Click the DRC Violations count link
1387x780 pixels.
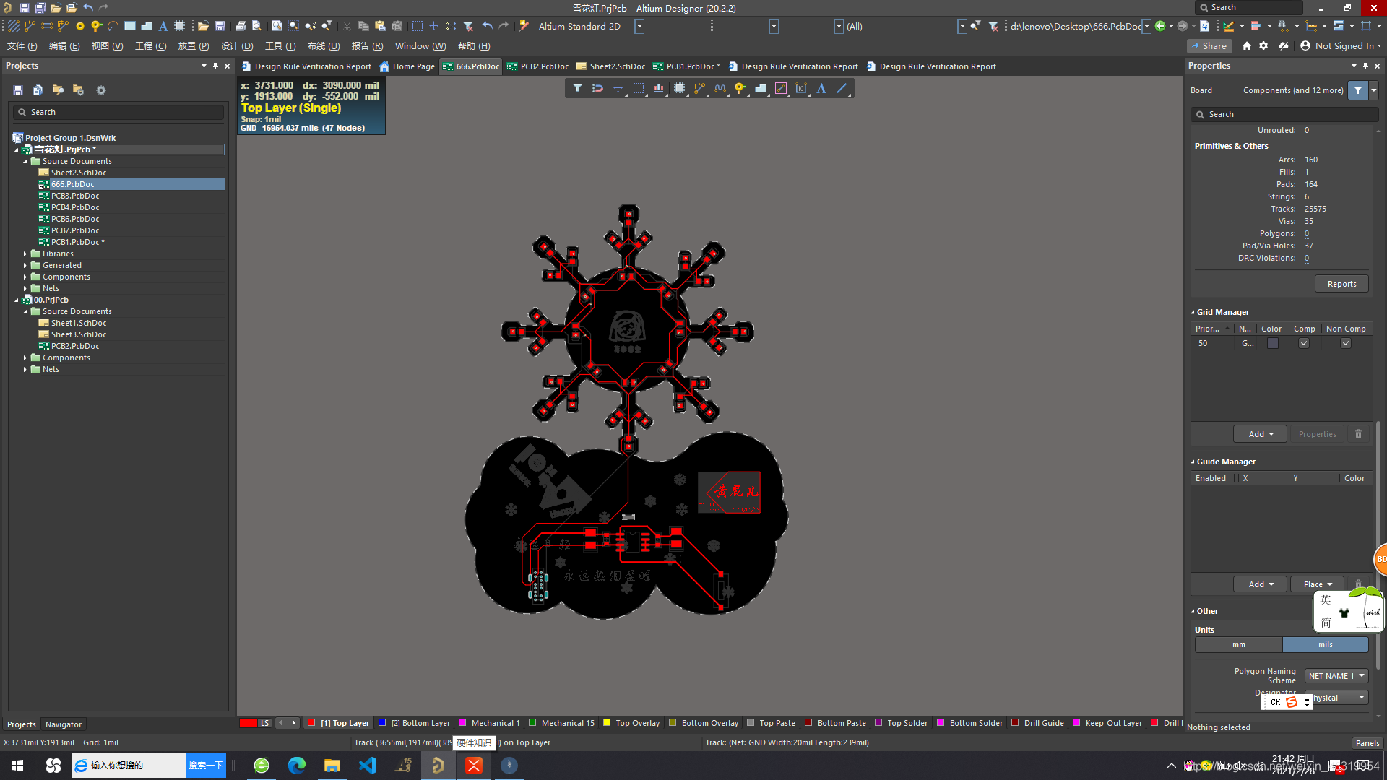[x=1307, y=259]
